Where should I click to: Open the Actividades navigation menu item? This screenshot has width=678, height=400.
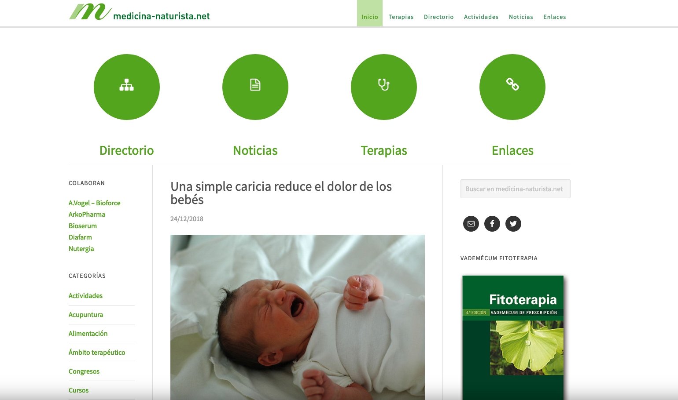[x=481, y=17]
